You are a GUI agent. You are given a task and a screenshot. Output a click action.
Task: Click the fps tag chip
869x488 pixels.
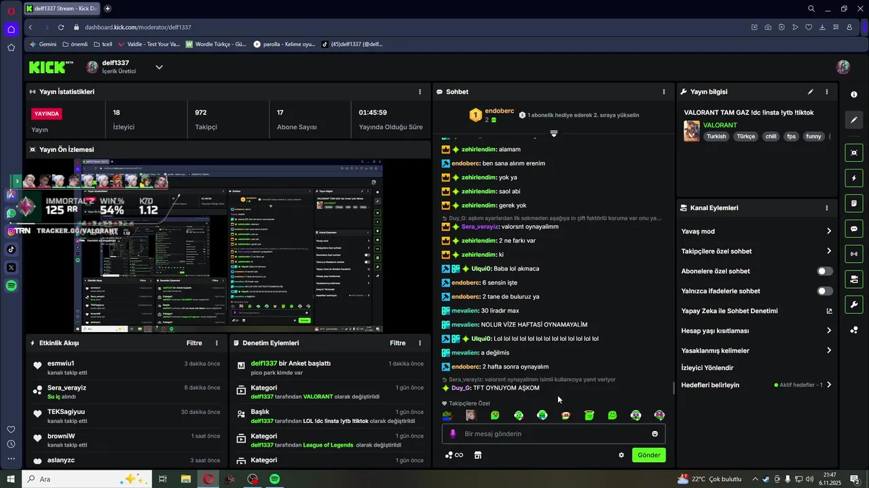791,136
